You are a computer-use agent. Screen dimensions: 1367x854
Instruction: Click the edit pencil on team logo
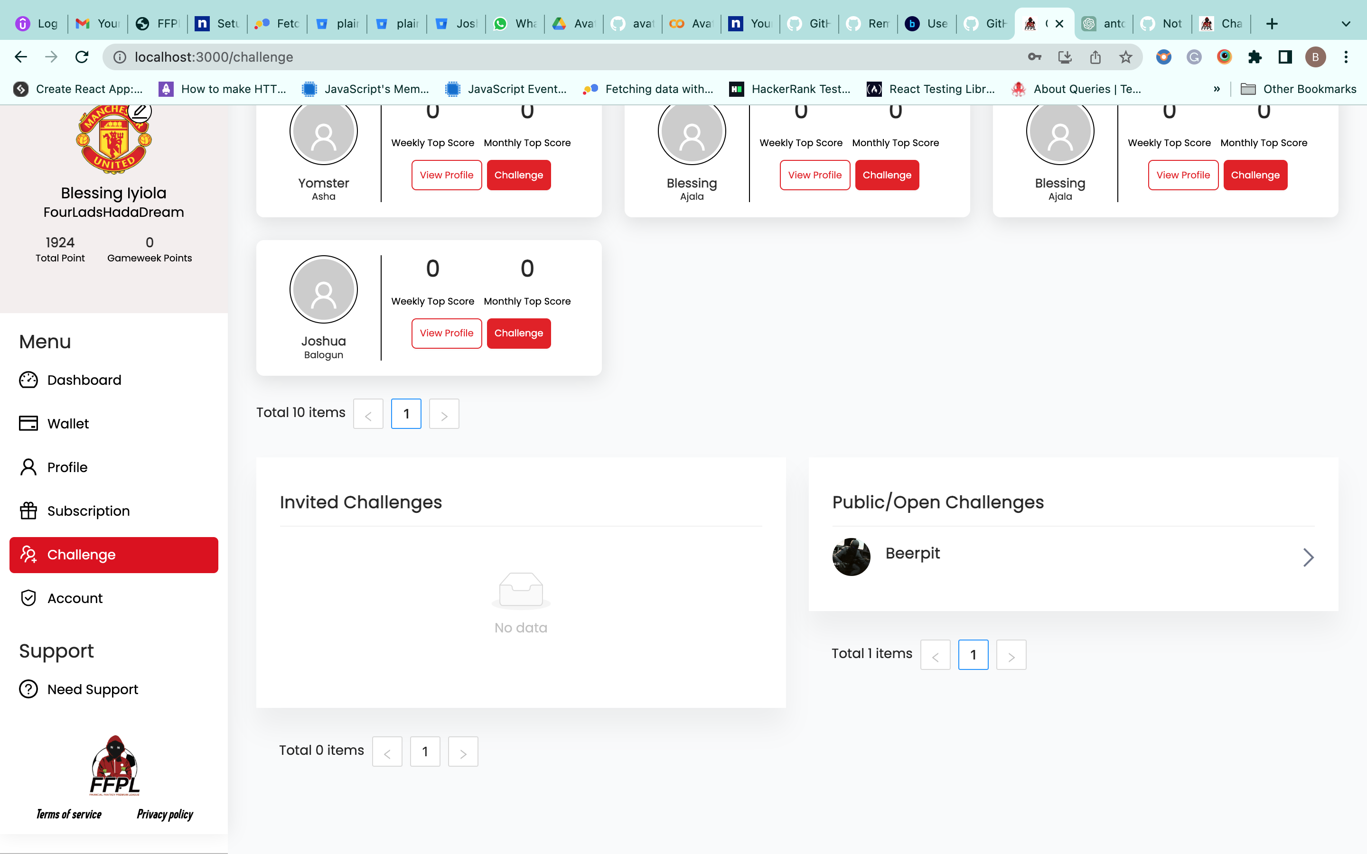pos(140,111)
